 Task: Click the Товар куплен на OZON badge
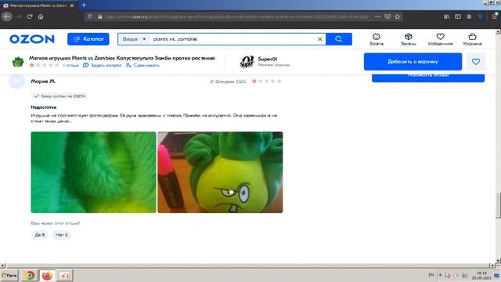point(59,96)
